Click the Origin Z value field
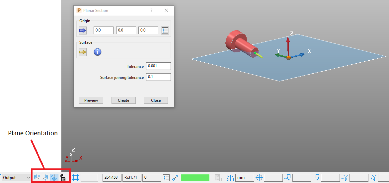The width and height of the screenshot is (389, 183). tap(148, 30)
